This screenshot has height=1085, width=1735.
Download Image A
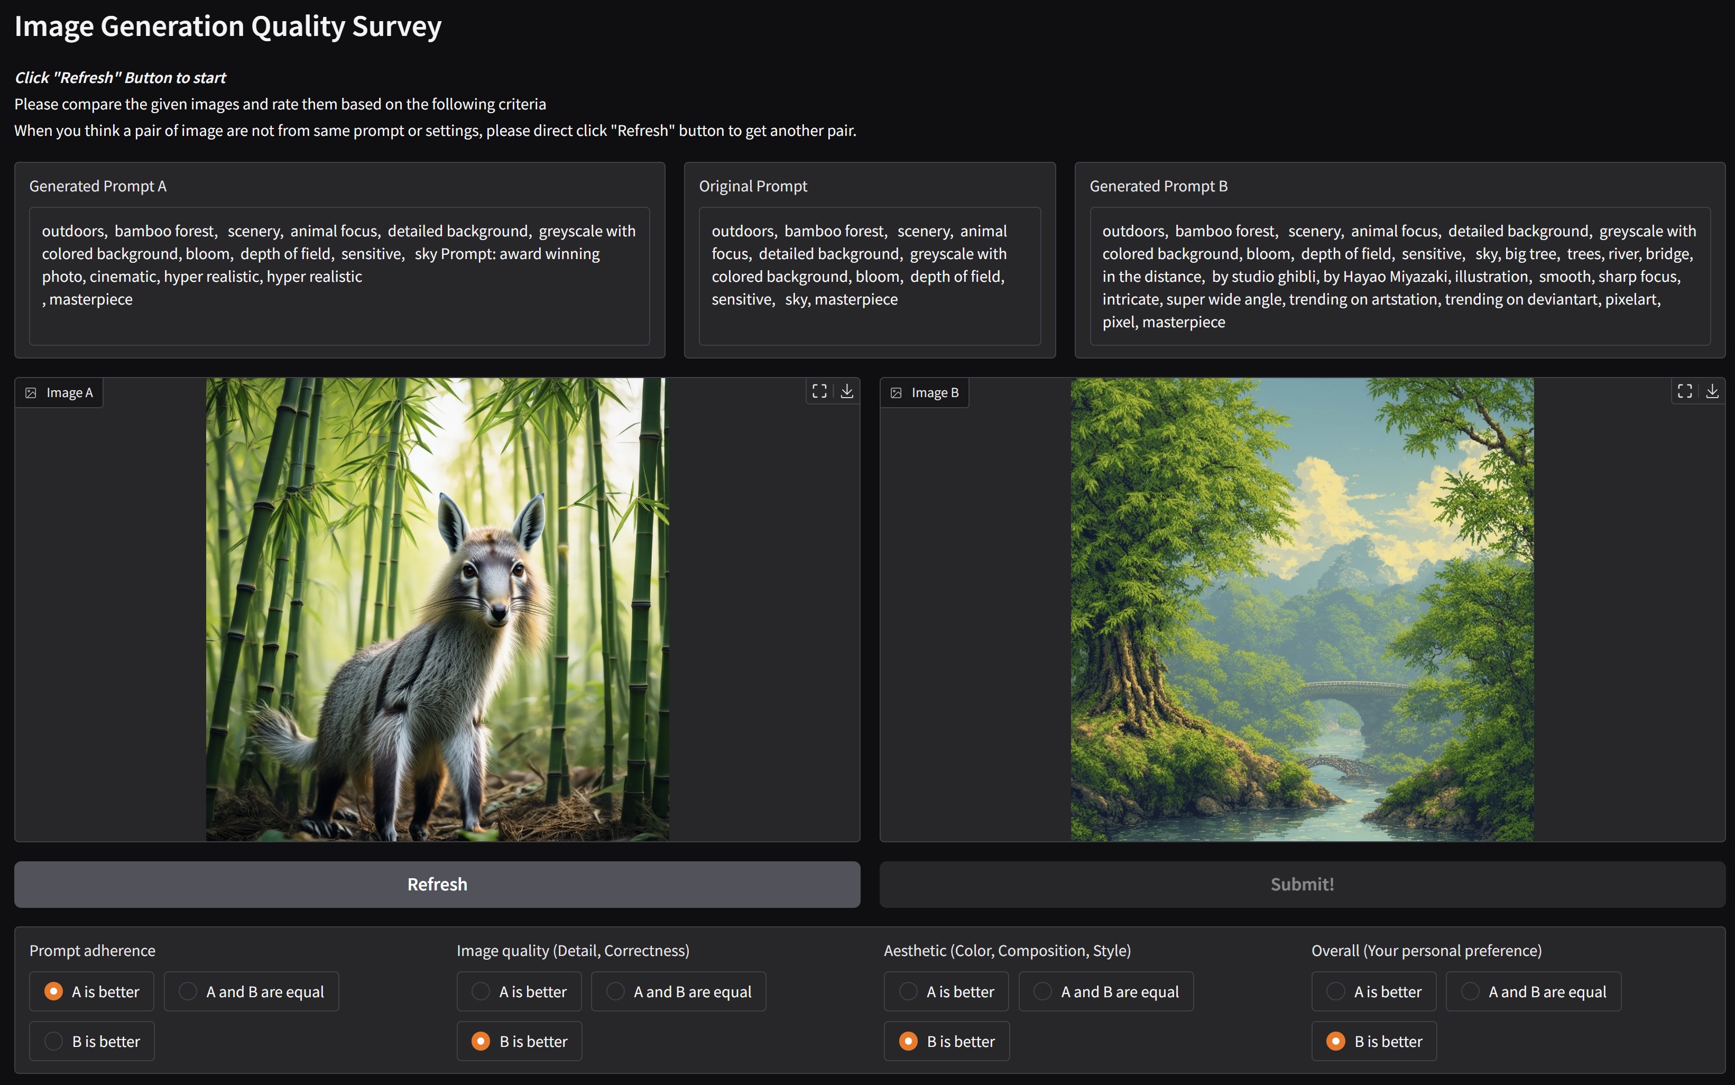tap(847, 391)
